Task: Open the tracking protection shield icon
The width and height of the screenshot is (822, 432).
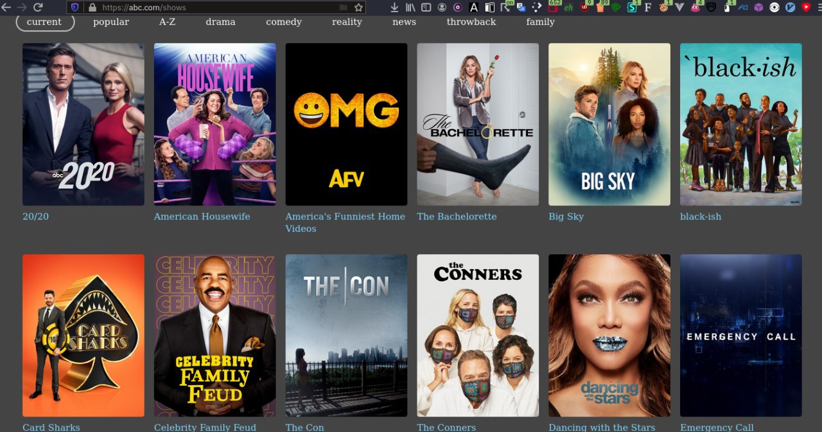Action: click(75, 8)
